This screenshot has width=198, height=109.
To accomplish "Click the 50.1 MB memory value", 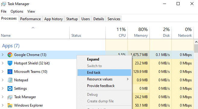I will 141,105.
